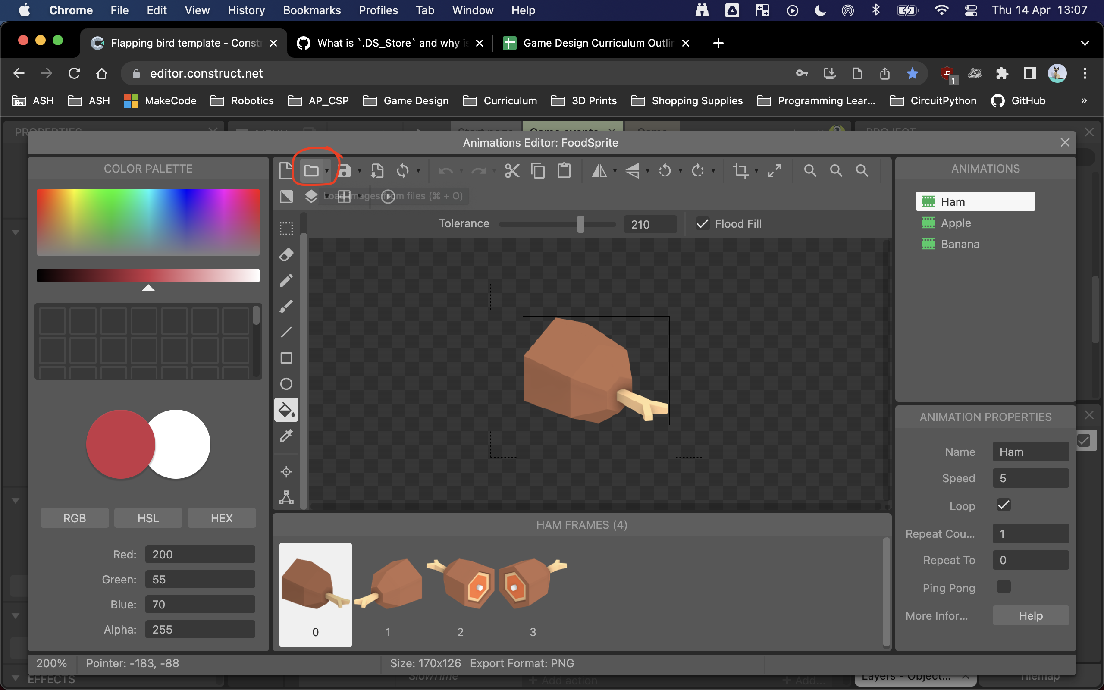Viewport: 1104px width, 690px height.
Task: Click the Help button in Animation Properties
Action: point(1031,616)
